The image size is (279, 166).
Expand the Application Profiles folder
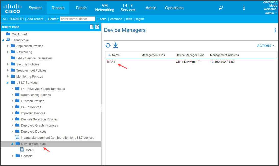click(8, 46)
